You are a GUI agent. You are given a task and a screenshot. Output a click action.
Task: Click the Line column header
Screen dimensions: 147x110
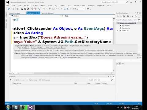pos(89,83)
